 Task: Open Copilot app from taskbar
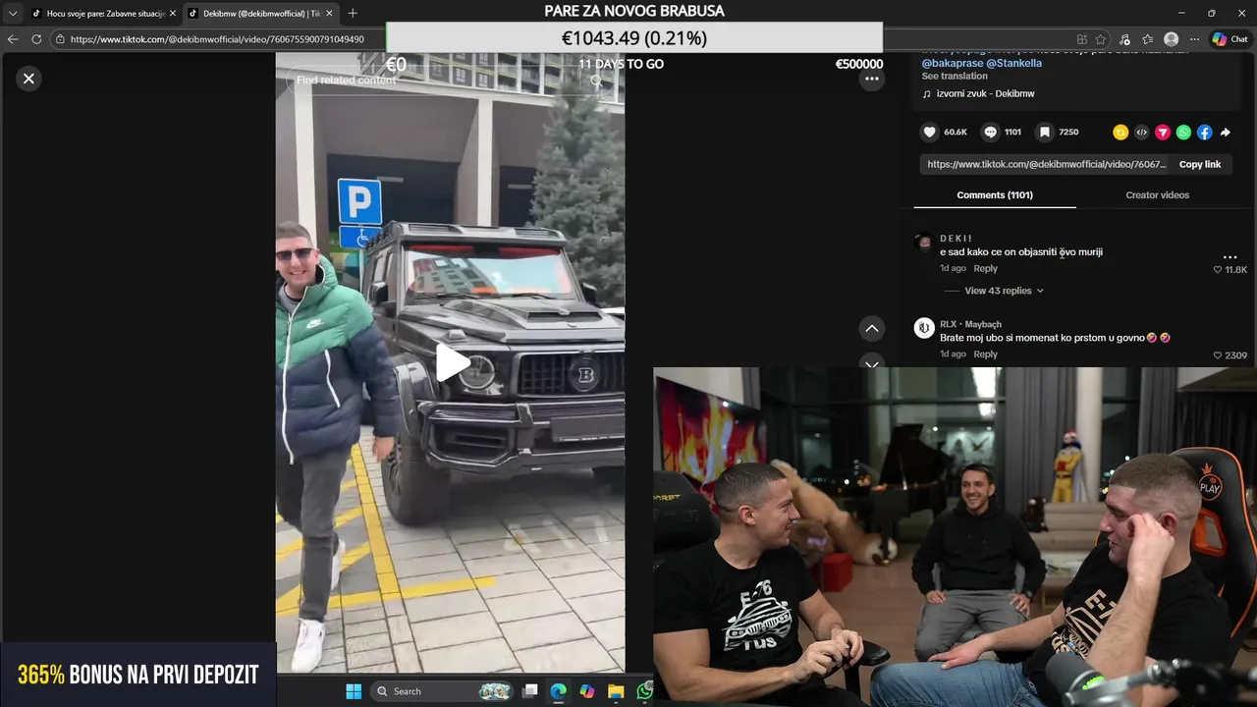click(x=586, y=691)
